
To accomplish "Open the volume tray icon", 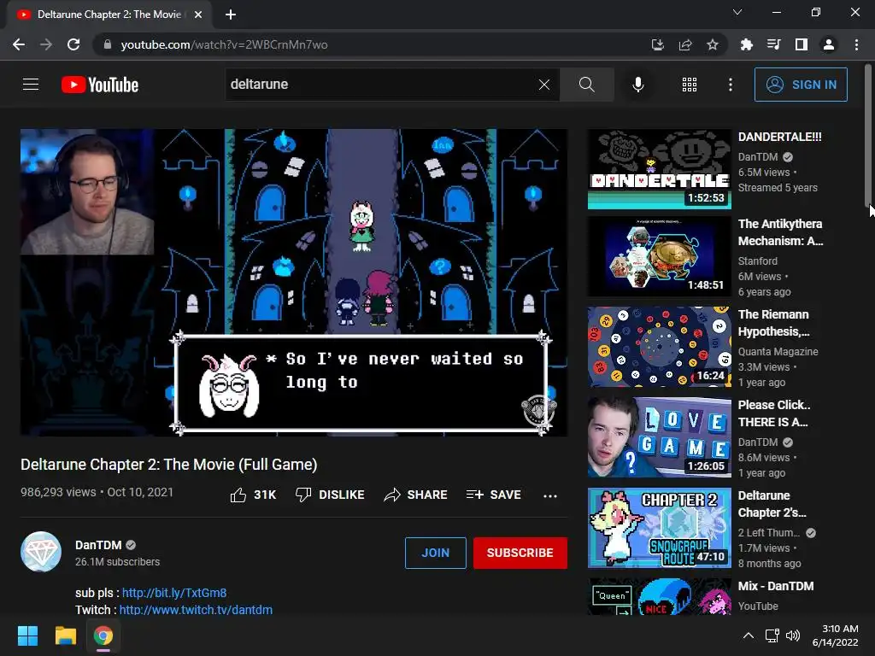I will 793,635.
